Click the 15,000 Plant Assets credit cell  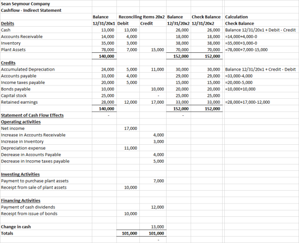(158, 50)
